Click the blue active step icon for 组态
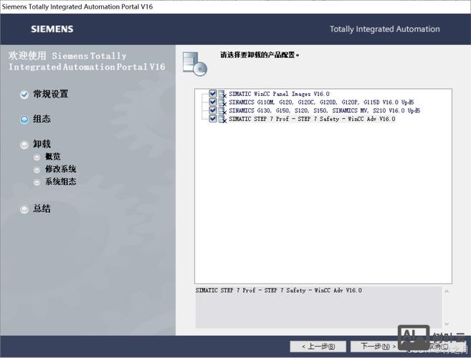471x358 pixels. coord(24,120)
